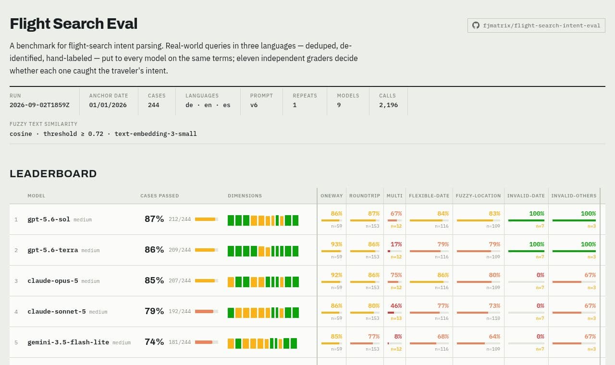This screenshot has width=615, height=365.
Task: Click the cosine threshold similarity line
Action: 103,134
